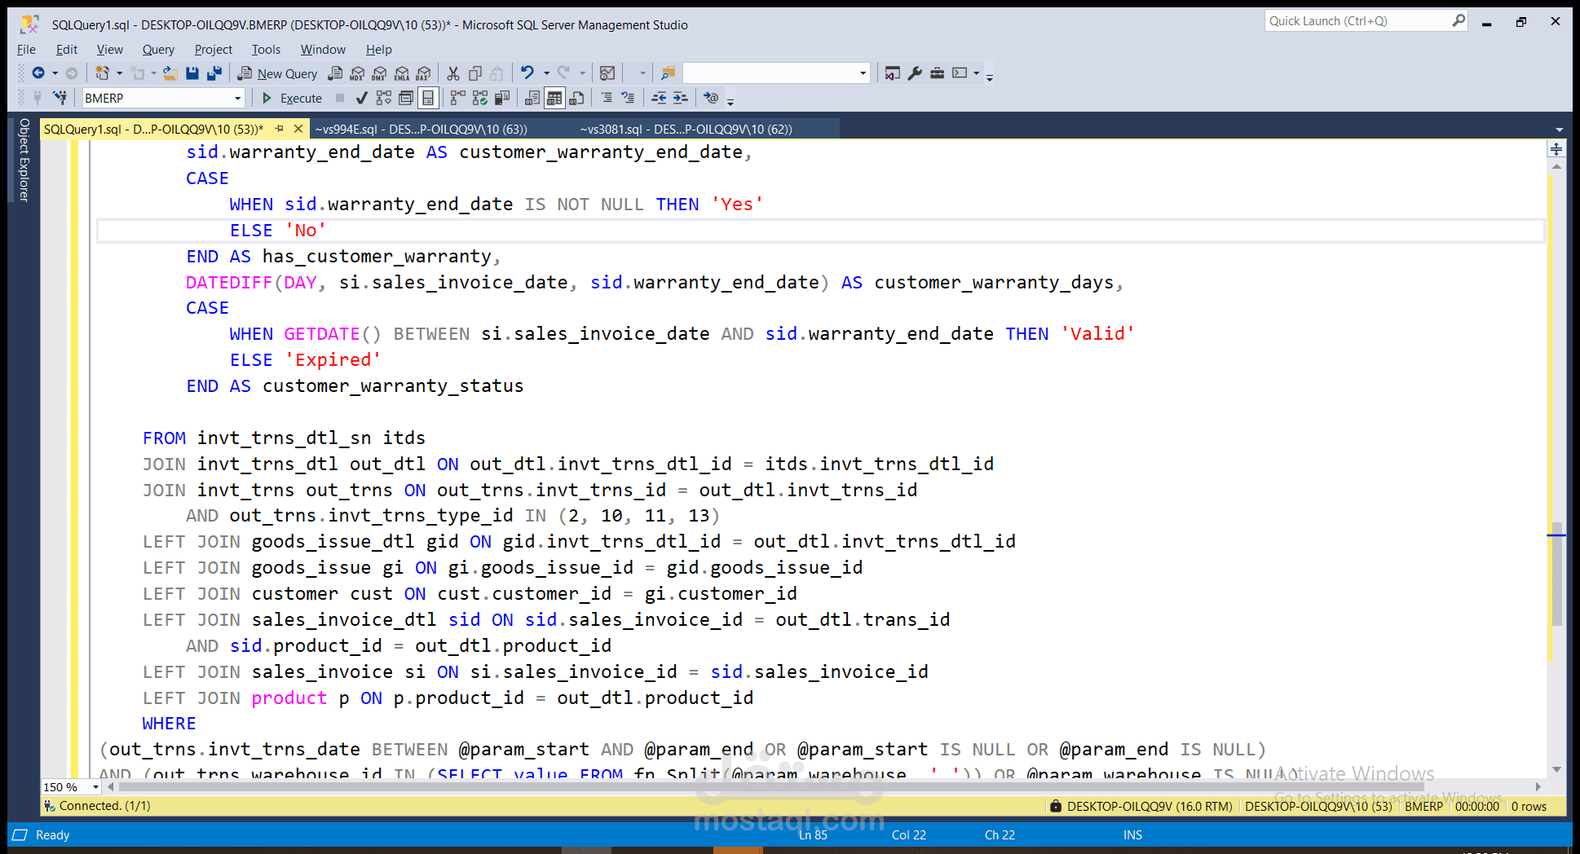This screenshot has width=1580, height=854.
Task: Toggle IntelliSense enabled button
Action: 428,98
